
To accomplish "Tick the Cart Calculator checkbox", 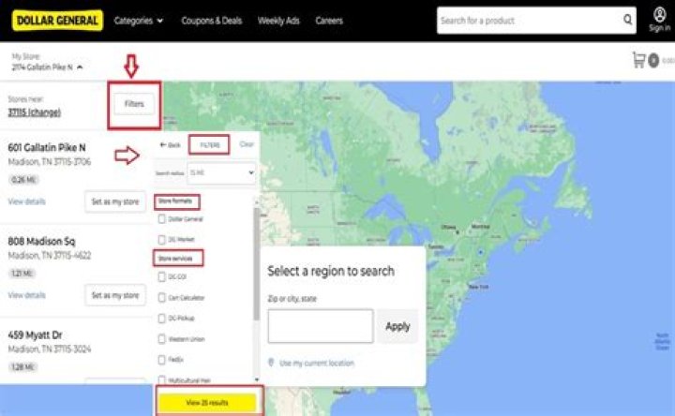I will (161, 297).
